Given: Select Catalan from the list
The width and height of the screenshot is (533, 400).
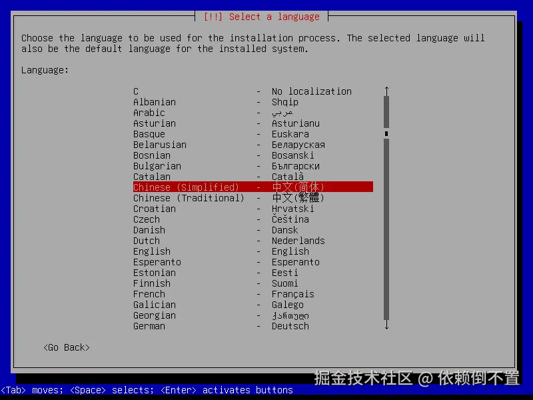Looking at the screenshot, I should 253,177.
